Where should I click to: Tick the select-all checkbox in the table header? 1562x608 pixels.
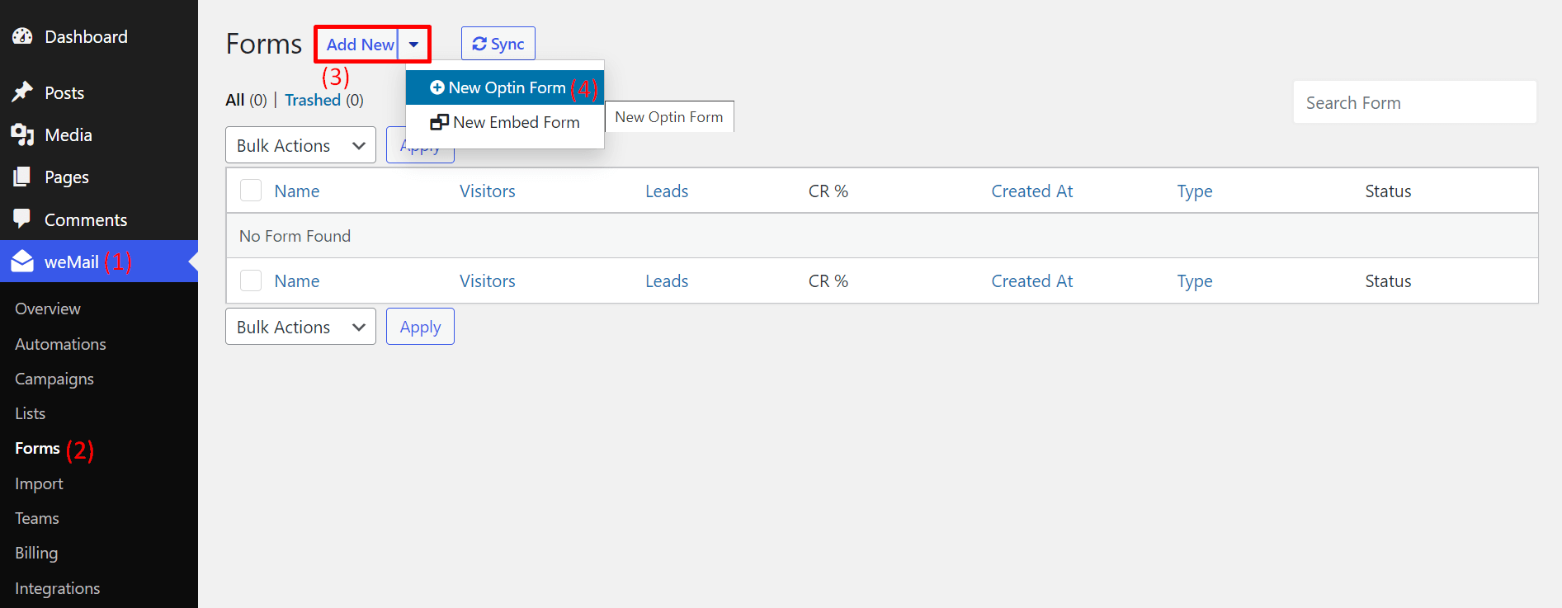pyautogui.click(x=251, y=191)
